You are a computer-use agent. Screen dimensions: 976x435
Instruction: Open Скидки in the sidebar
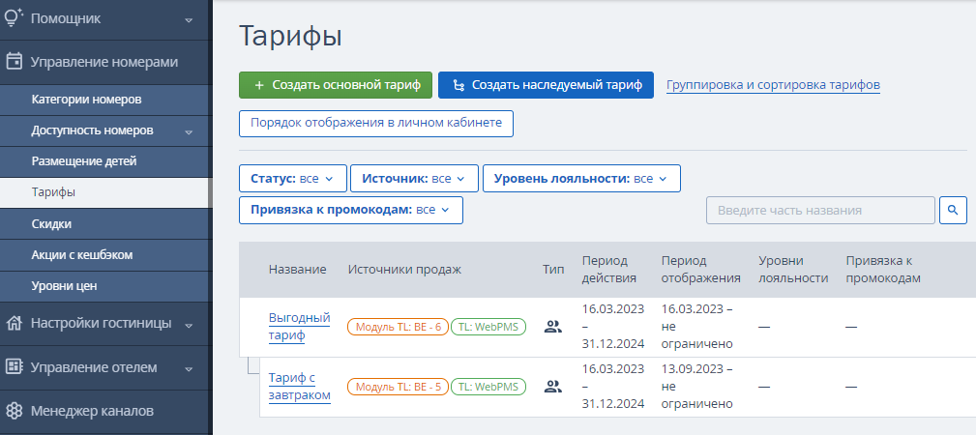pyautogui.click(x=105, y=223)
